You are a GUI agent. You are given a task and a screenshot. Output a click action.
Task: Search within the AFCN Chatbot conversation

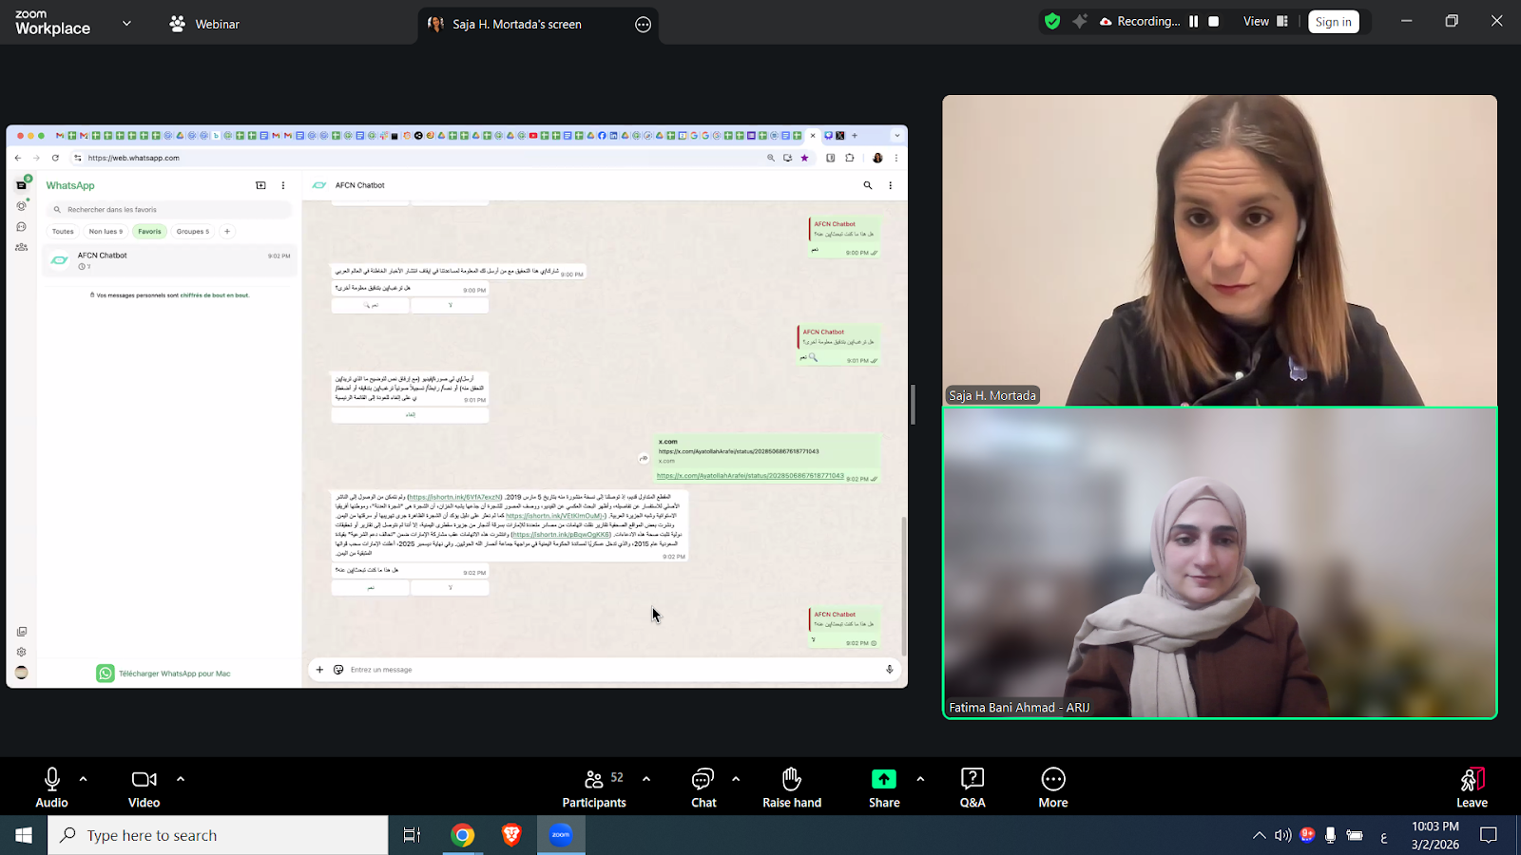[867, 185]
